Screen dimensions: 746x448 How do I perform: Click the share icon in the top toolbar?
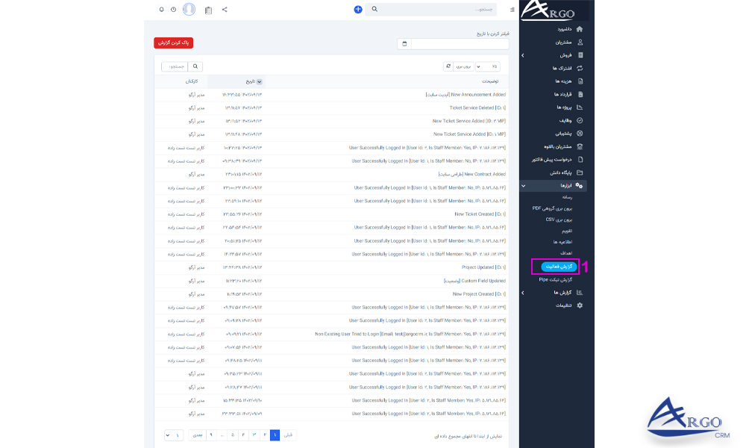coord(225,10)
